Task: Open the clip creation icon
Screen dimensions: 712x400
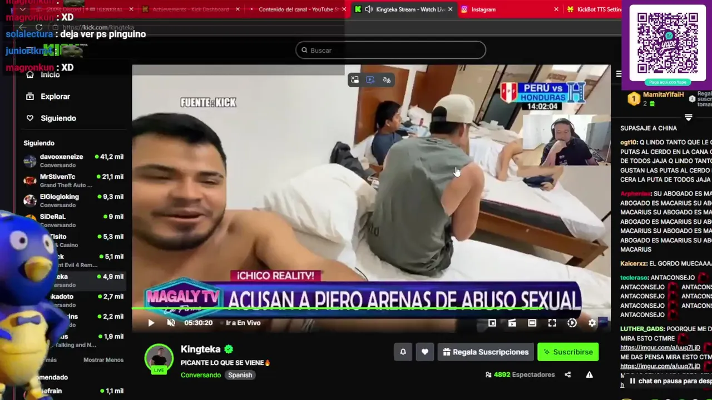Action: click(512, 323)
